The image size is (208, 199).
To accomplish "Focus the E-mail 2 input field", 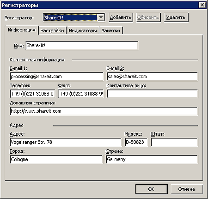I will click(x=152, y=77).
